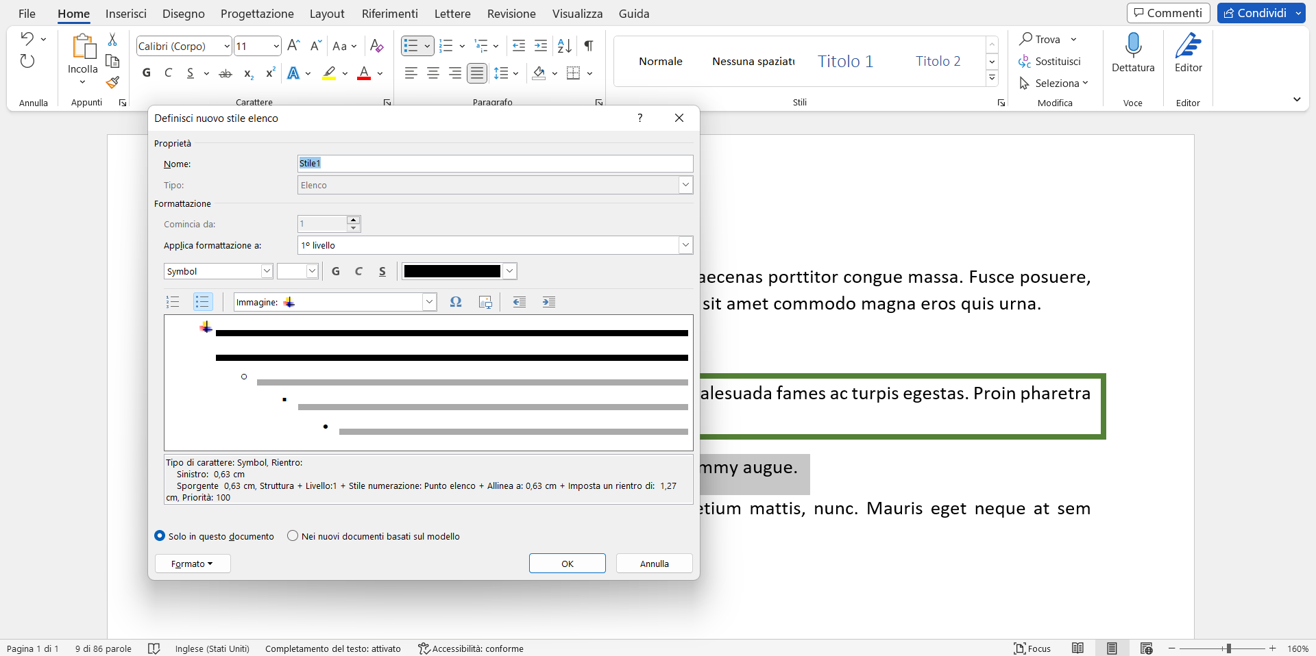This screenshot has height=656, width=1316.
Task: Switch to the Layout tab
Action: (326, 14)
